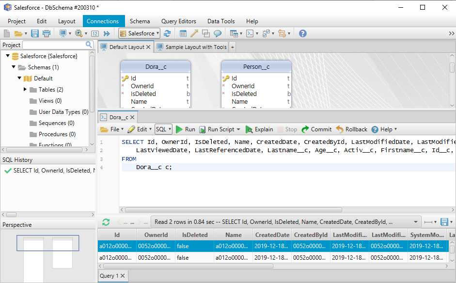456x283 pixels.
Task: Save project with the floppy disk icon
Action: tap(35, 33)
